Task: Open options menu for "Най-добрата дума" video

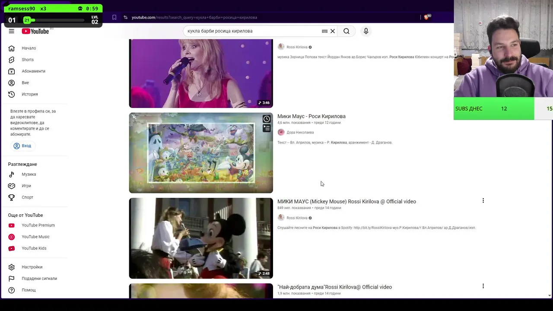Action: (483, 286)
